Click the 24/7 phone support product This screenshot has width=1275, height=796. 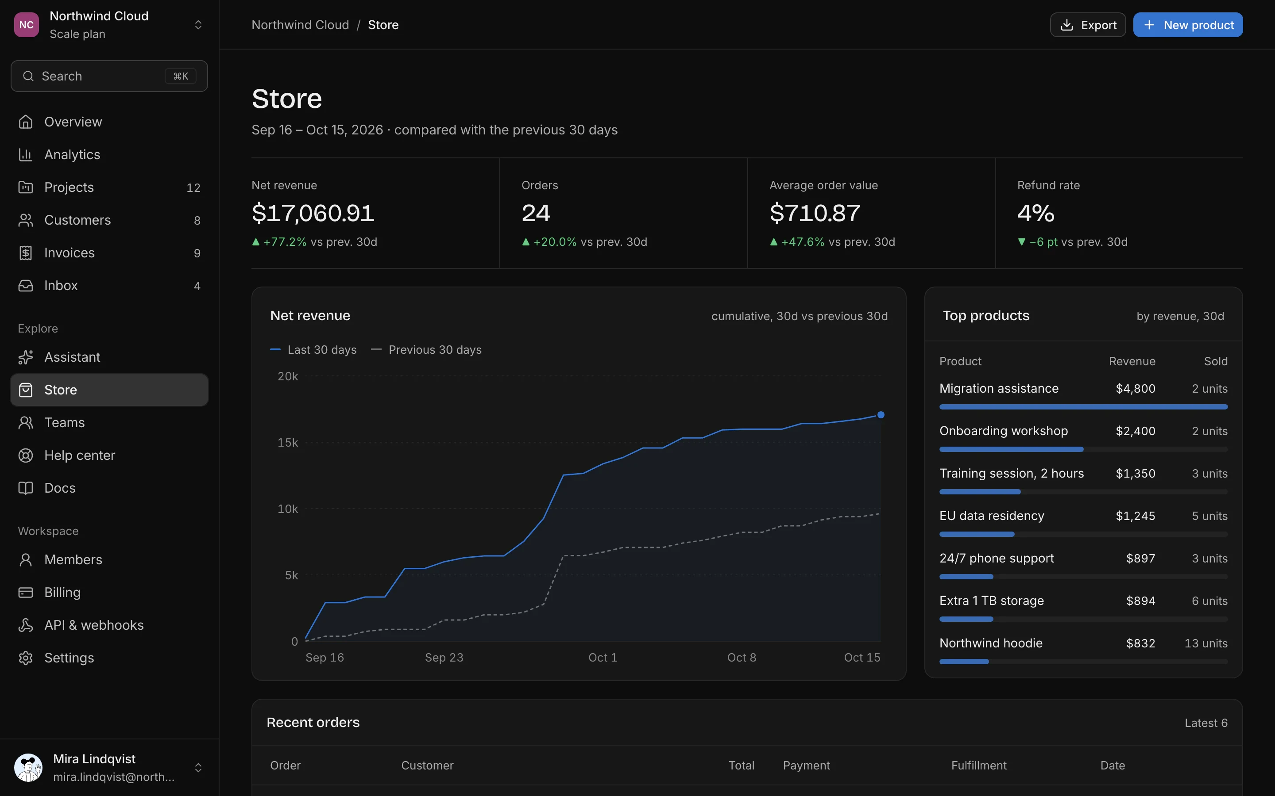[996, 558]
